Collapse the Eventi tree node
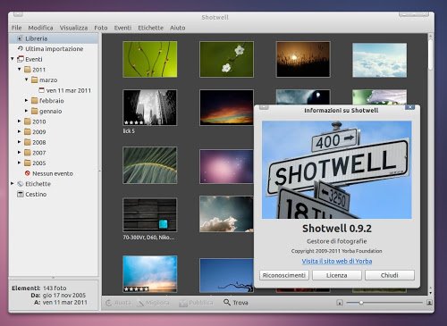This screenshot has width=447, height=326. 13,59
